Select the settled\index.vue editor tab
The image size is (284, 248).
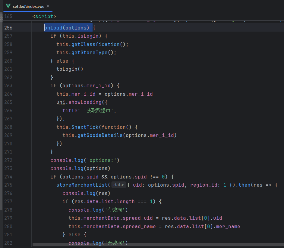click(28, 6)
